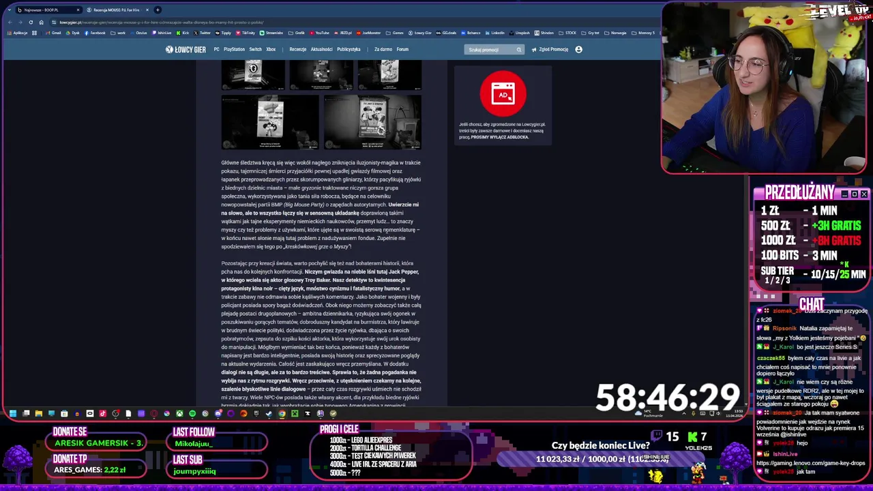
Task: Open the PlayStation navigation item
Action: [x=234, y=49]
